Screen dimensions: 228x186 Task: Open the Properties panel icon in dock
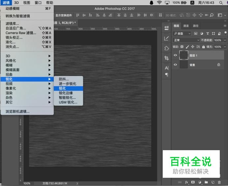[166, 28]
